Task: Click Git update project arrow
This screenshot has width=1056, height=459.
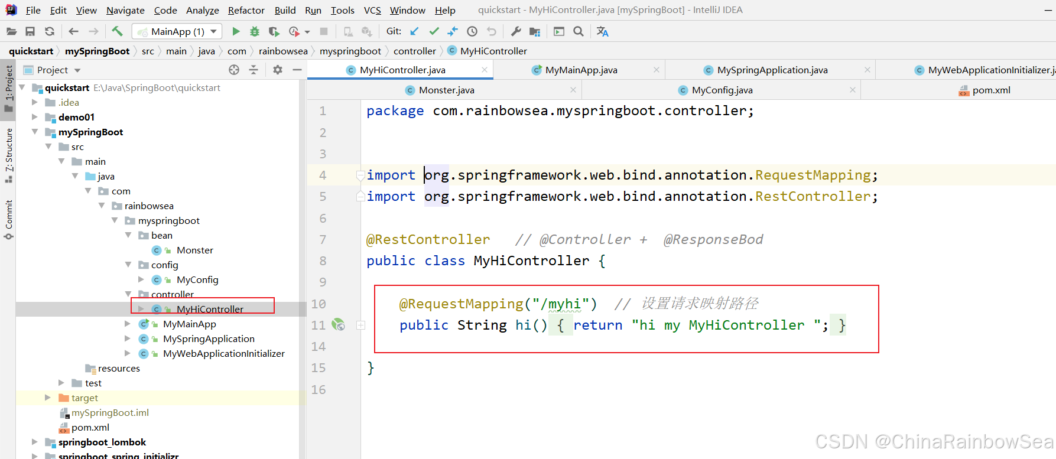Action: pos(415,31)
